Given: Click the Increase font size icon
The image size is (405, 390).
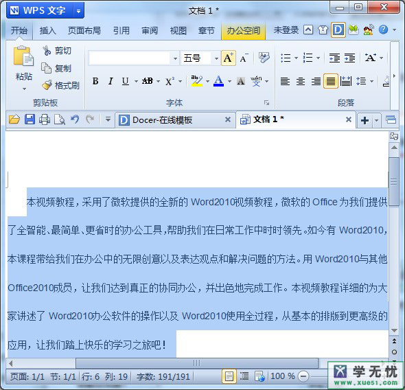Looking at the screenshot, I should click(229, 58).
